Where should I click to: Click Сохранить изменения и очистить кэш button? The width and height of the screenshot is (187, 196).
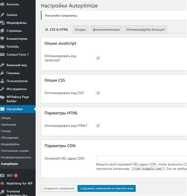pos(107,189)
